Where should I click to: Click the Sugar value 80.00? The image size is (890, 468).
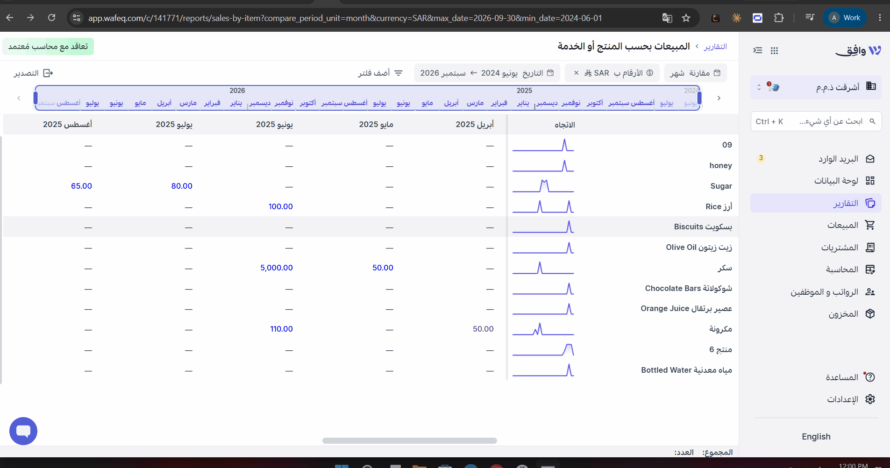click(182, 186)
